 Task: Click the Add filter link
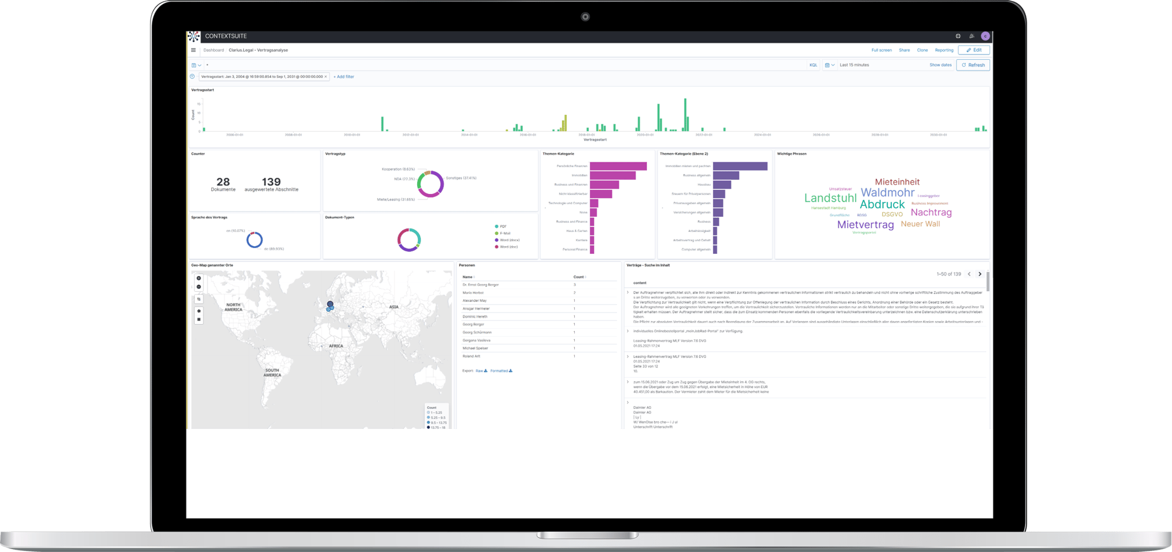coord(344,77)
